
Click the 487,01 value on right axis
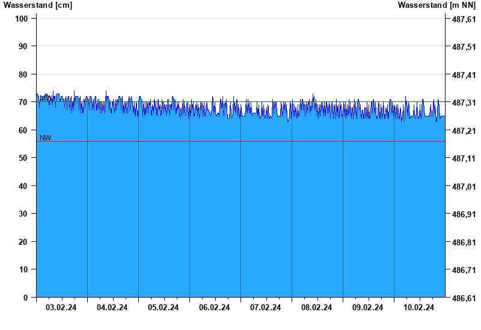[x=464, y=187]
